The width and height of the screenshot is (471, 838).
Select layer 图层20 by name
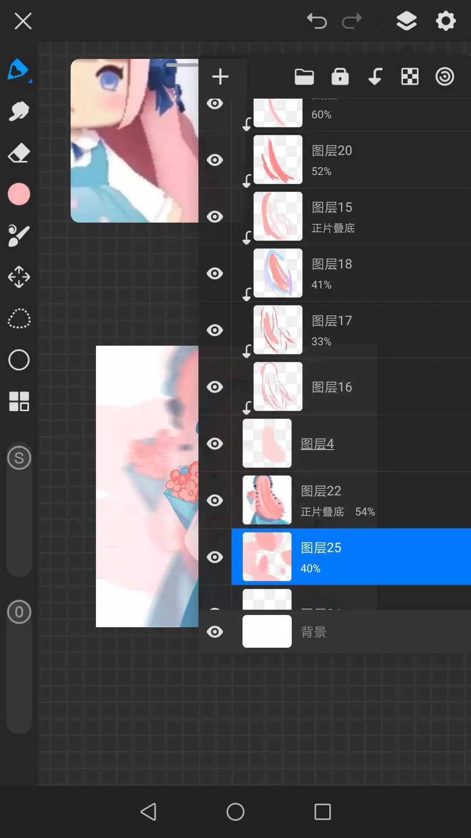332,151
